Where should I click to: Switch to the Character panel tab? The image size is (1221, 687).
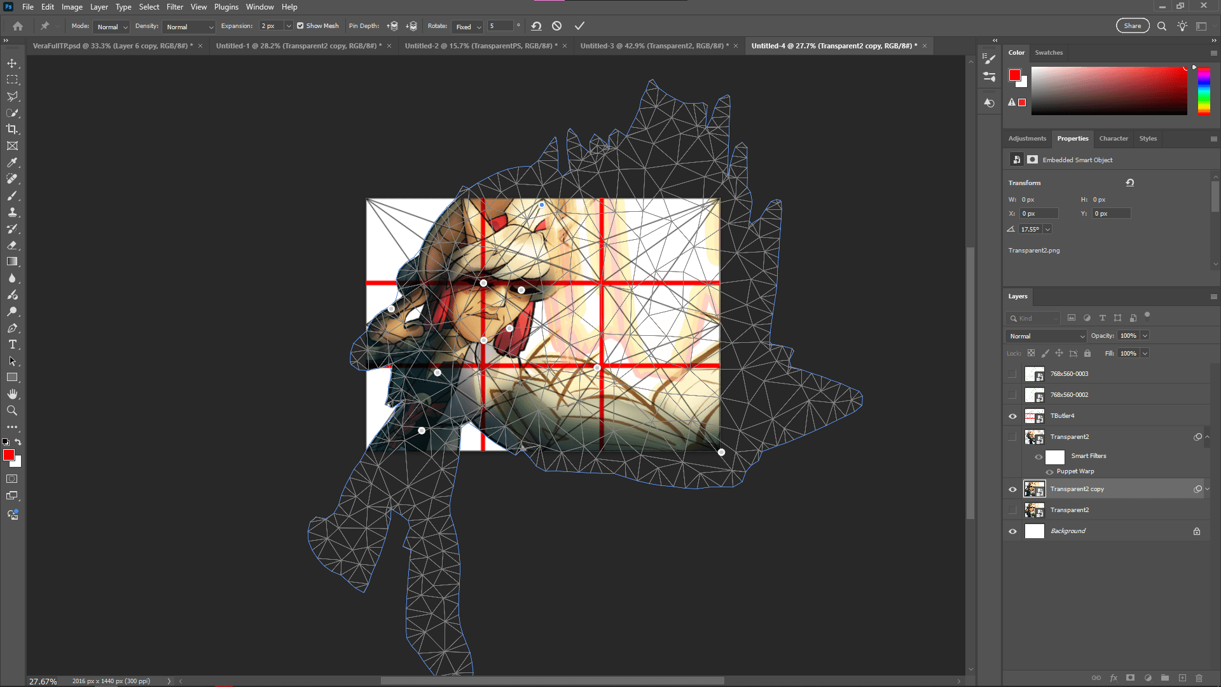pos(1113,138)
